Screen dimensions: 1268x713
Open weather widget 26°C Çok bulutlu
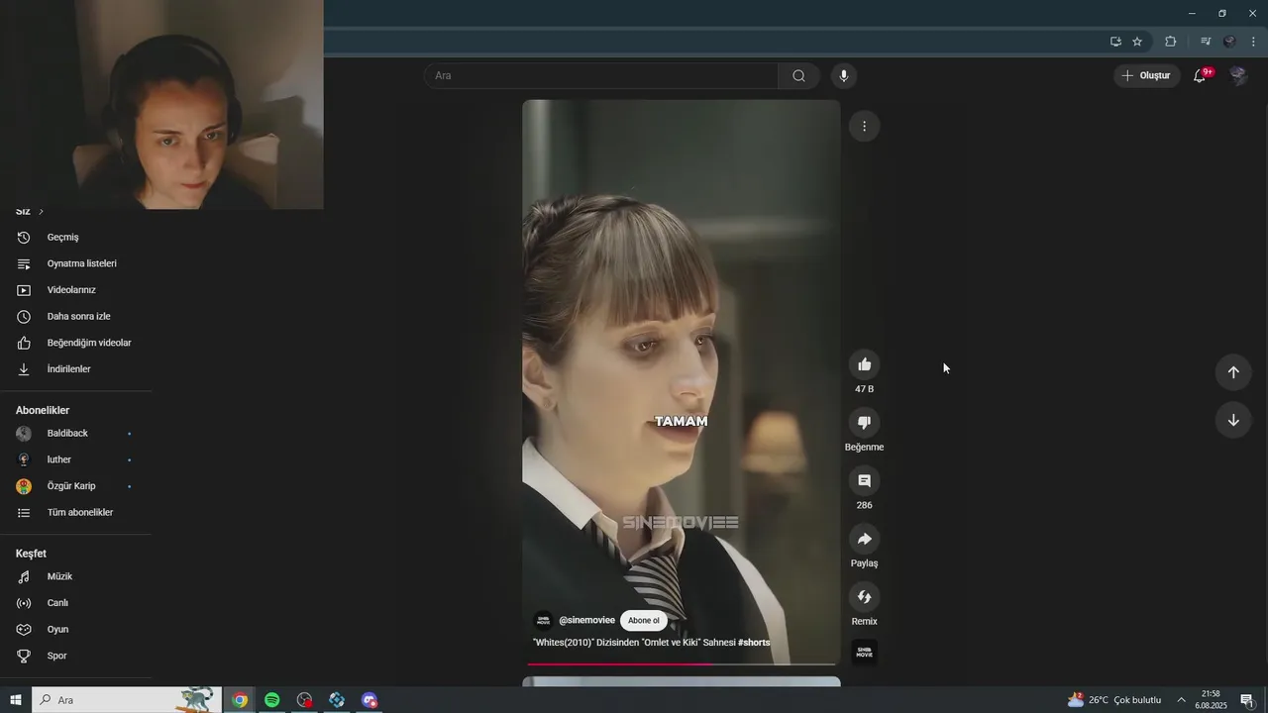[1114, 700]
